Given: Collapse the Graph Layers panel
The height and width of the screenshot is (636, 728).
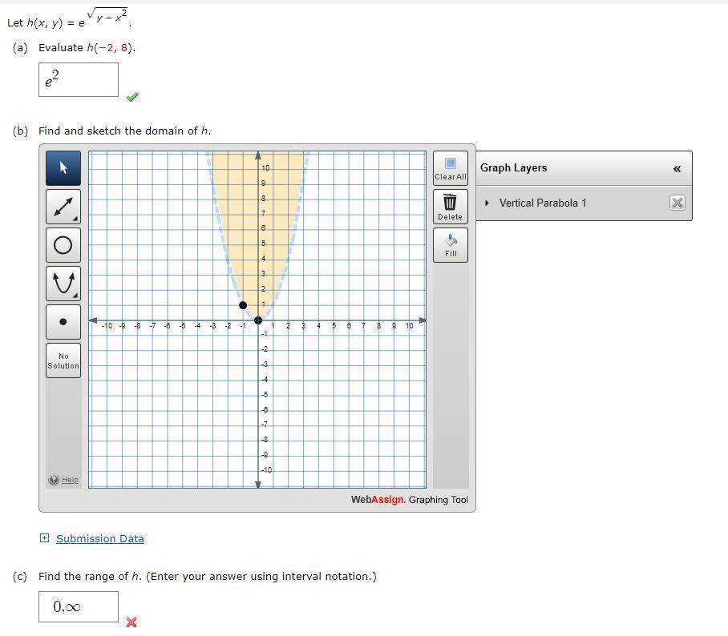Looking at the screenshot, I should [677, 168].
